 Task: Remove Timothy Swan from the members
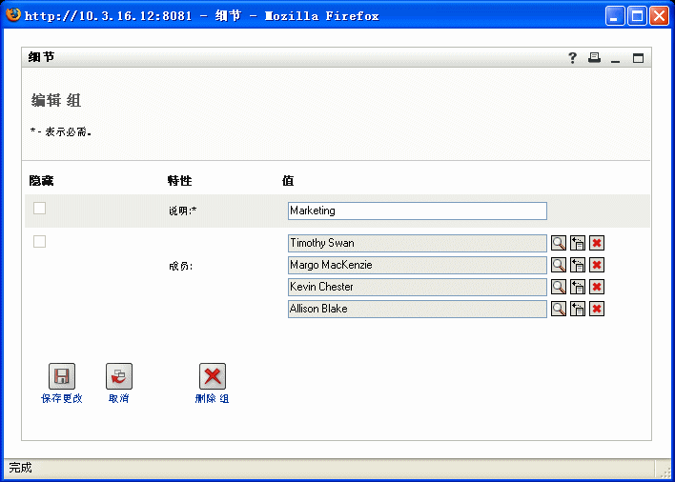coord(597,243)
